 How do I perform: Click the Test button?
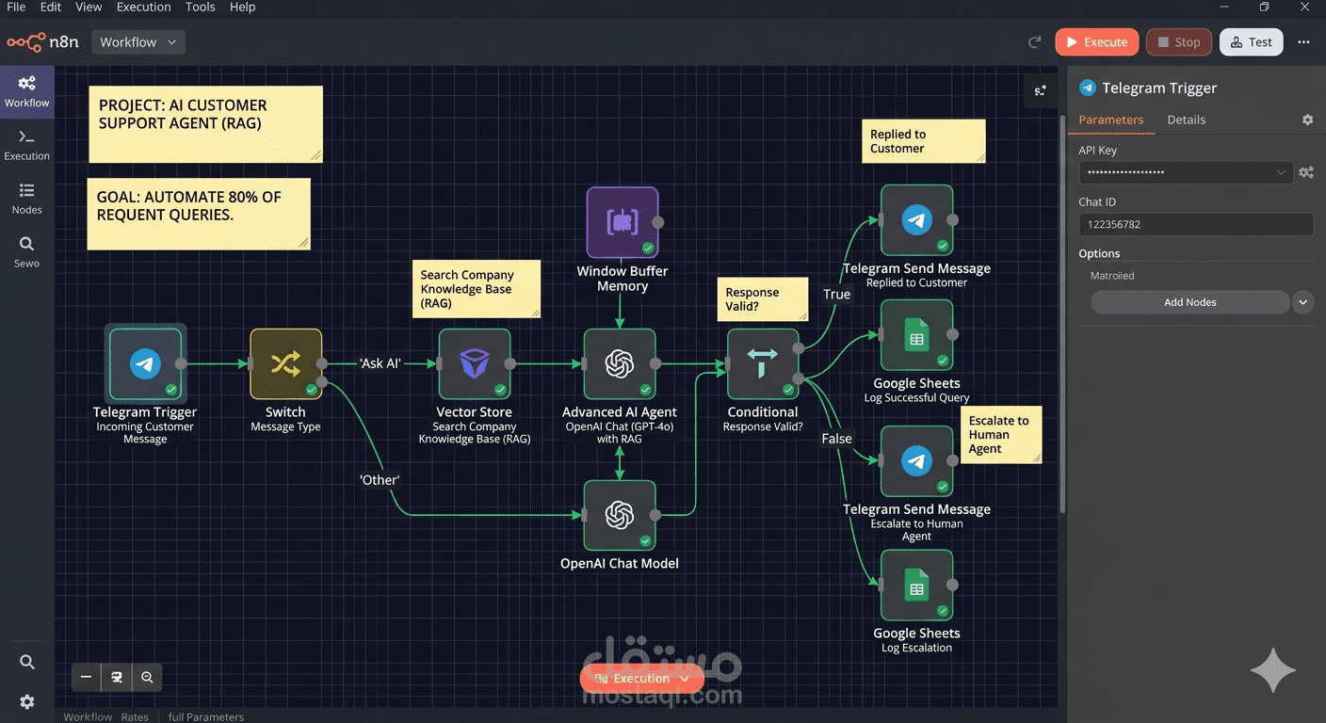(1251, 42)
